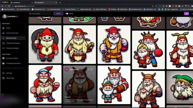
Task: Click the Search button
Action: point(58,13)
